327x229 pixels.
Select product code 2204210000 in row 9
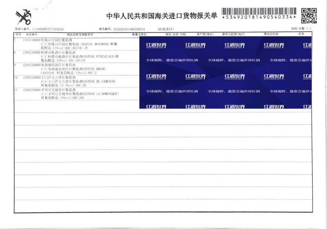(x=31, y=65)
